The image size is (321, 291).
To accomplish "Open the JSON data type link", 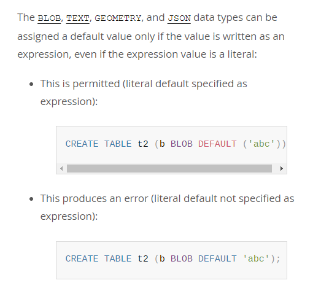I will point(179,18).
